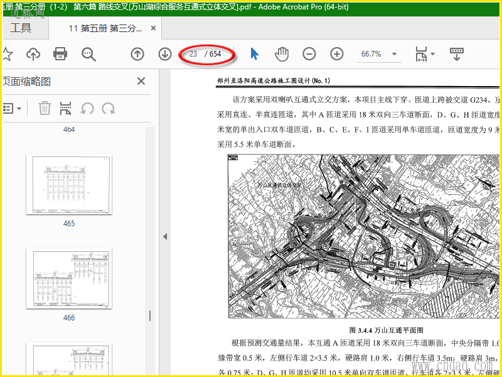Rotate page clockwise
Image resolution: width=502 pixels, height=377 pixels.
point(109,108)
